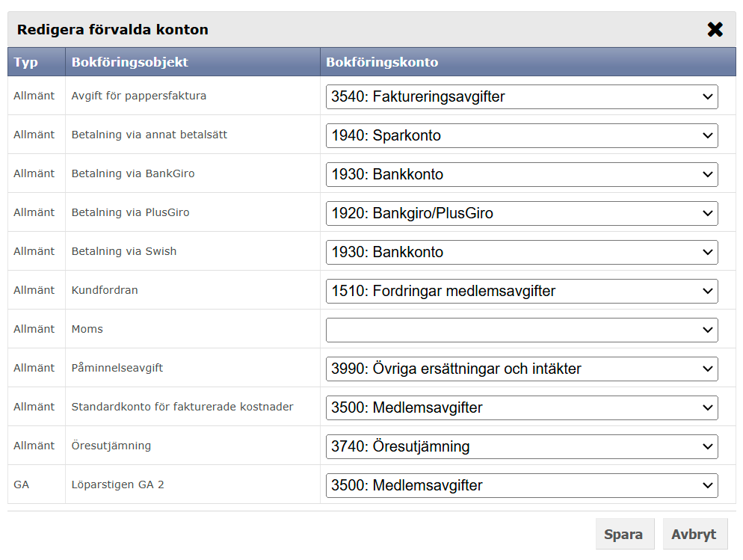The width and height of the screenshot is (743, 560).
Task: Open the Påminnelseavgift account dropdown
Action: click(x=521, y=369)
